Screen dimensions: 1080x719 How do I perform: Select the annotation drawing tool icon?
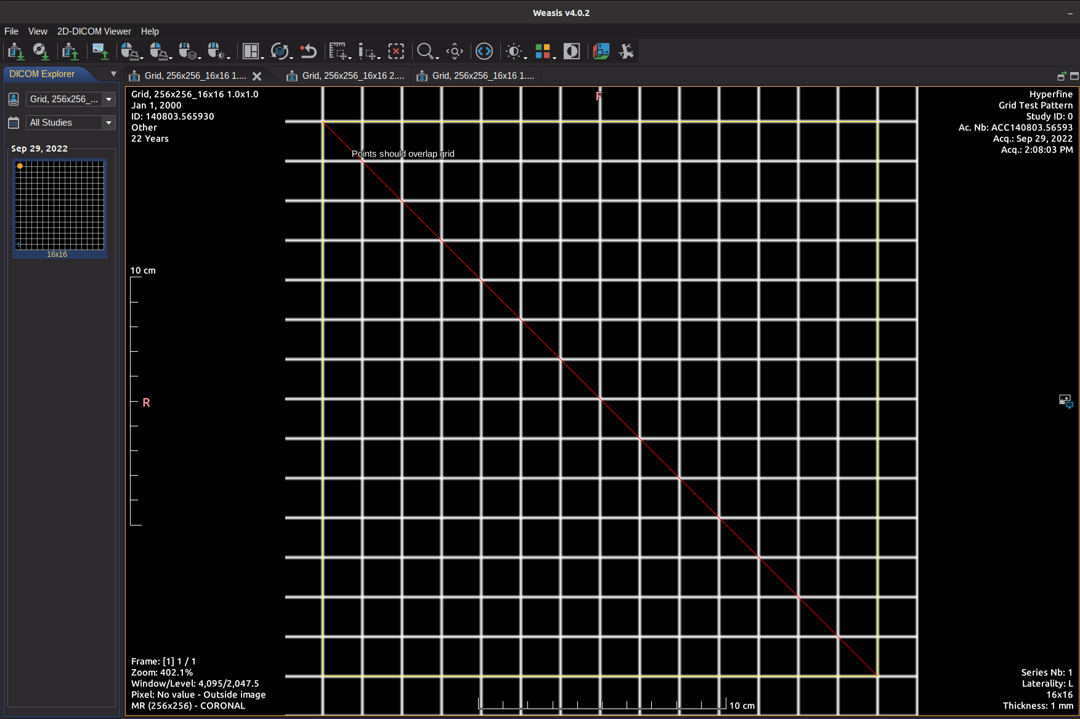tap(368, 52)
